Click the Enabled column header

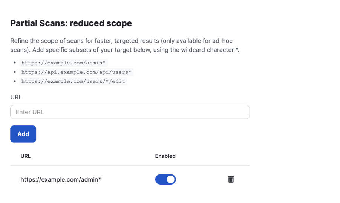coord(165,156)
